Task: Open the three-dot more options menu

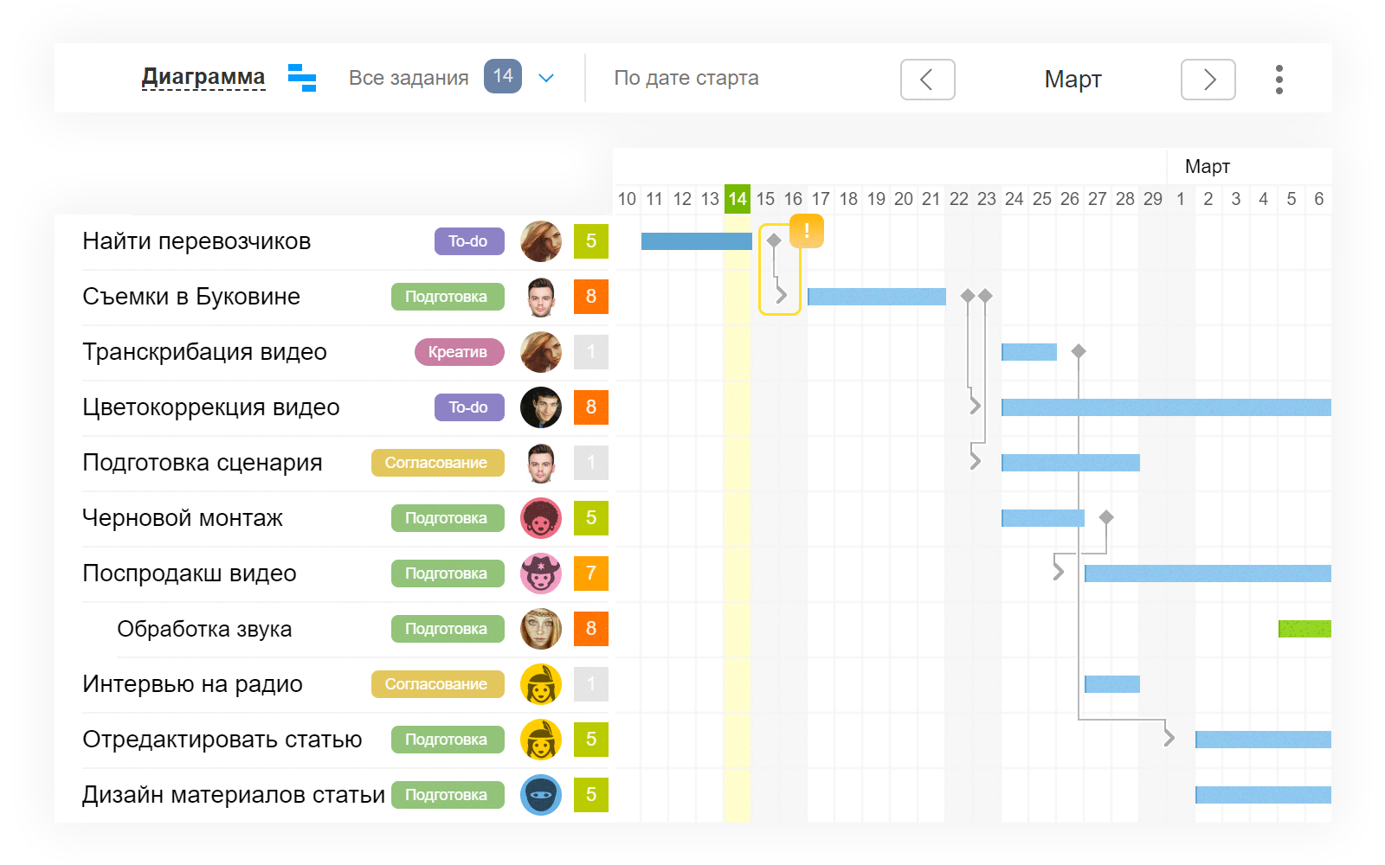Action: [1279, 80]
